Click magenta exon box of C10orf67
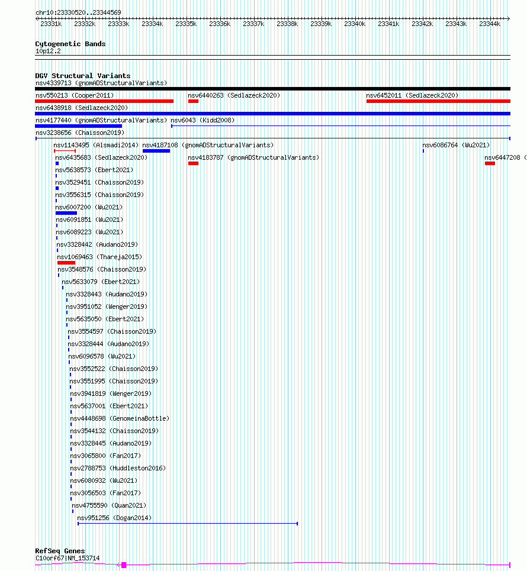Viewport: 527px width, 571px height. click(124, 565)
